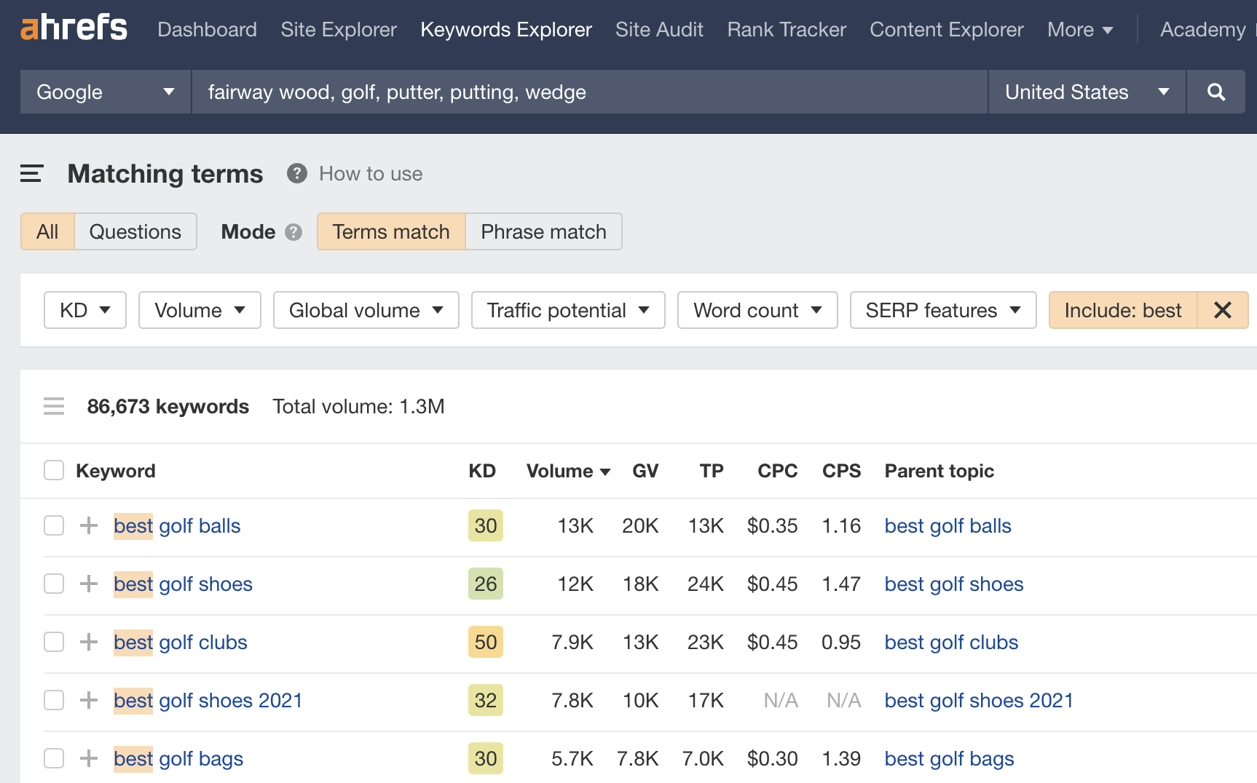Click the search magnifier icon
The image size is (1257, 783).
(x=1215, y=92)
